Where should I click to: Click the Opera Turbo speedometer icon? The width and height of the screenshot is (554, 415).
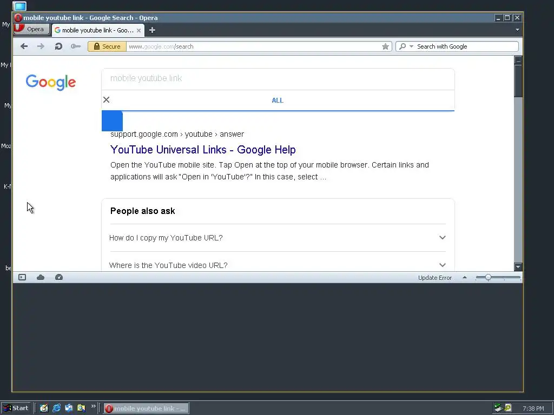(59, 277)
